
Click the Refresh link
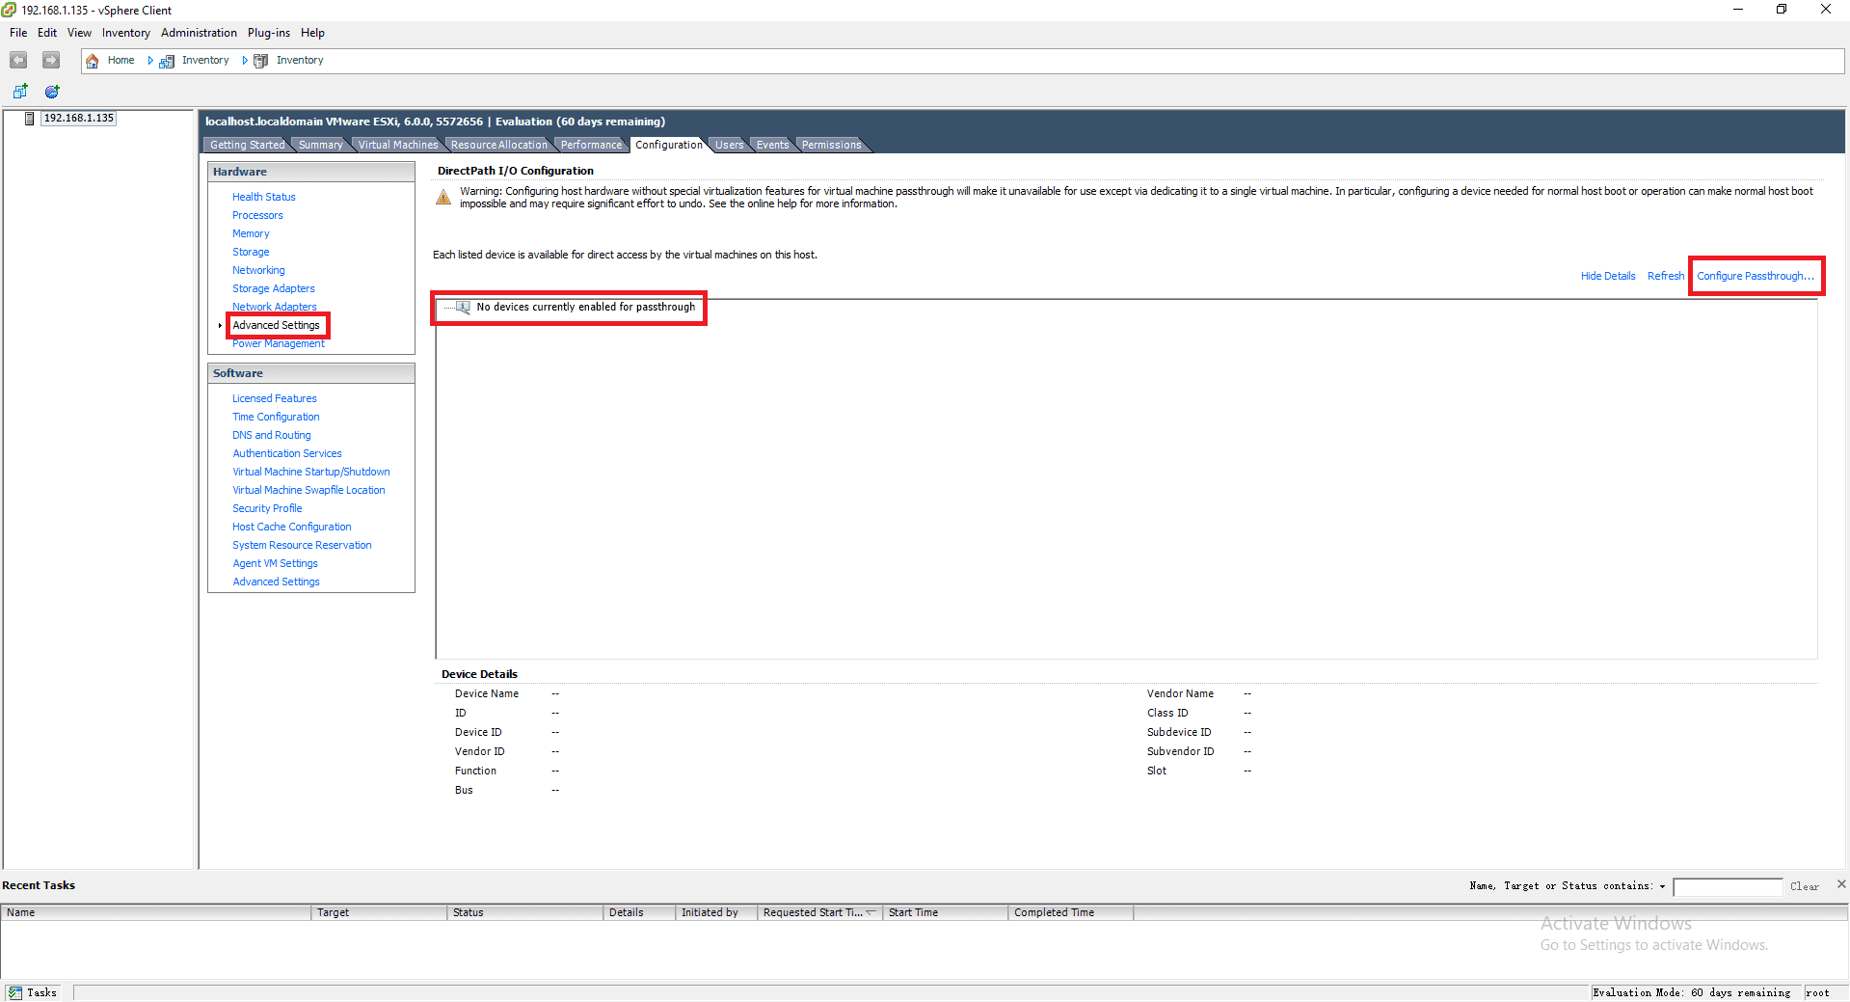click(x=1666, y=276)
